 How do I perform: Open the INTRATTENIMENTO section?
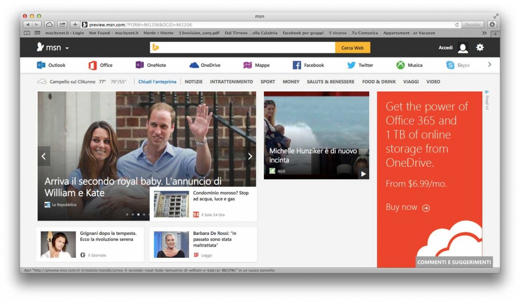click(x=231, y=81)
